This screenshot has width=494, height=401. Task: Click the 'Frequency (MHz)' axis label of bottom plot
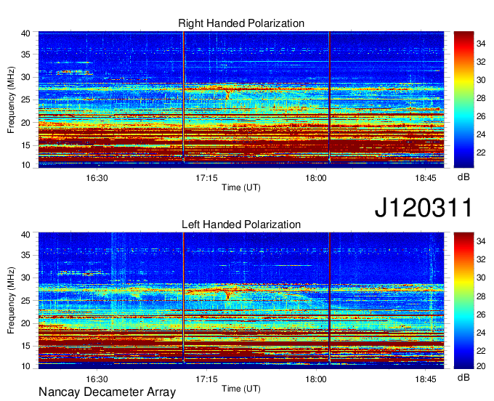coord(11,301)
